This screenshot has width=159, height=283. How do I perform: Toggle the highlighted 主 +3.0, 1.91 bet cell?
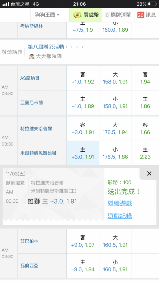coord(83,153)
